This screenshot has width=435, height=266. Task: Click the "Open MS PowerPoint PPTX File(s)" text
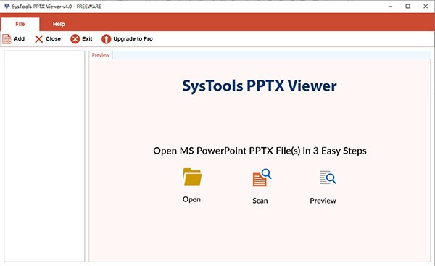click(227, 151)
